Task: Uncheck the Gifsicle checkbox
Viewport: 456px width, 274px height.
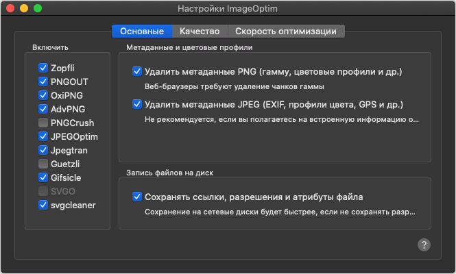Action: [x=43, y=177]
